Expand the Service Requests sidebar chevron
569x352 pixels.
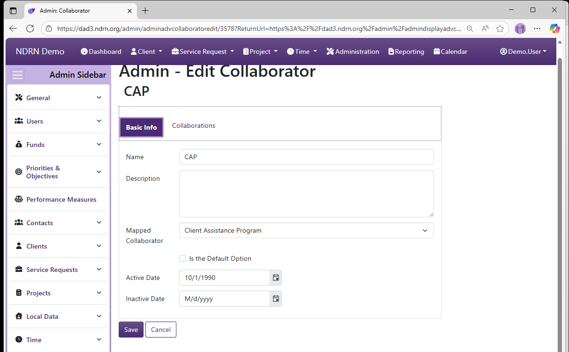(x=99, y=269)
